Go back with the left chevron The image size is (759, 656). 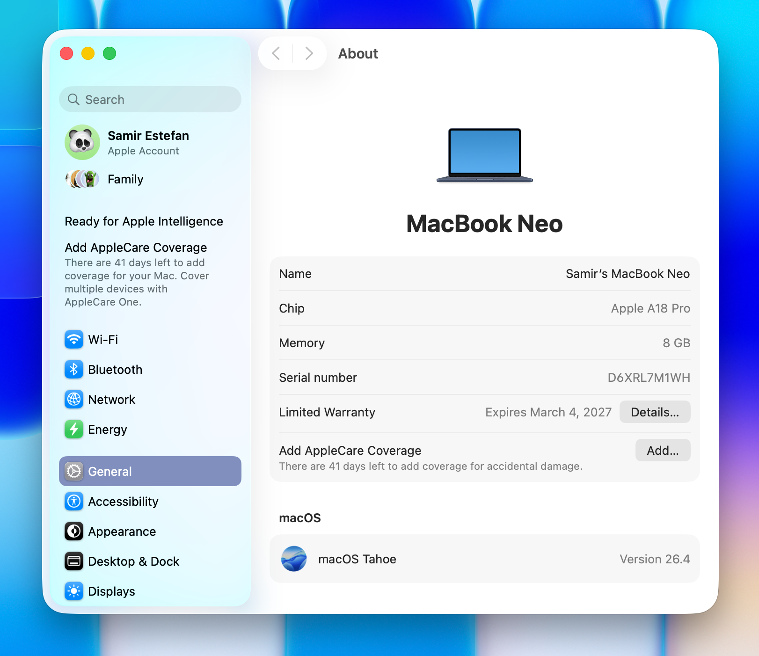point(276,53)
